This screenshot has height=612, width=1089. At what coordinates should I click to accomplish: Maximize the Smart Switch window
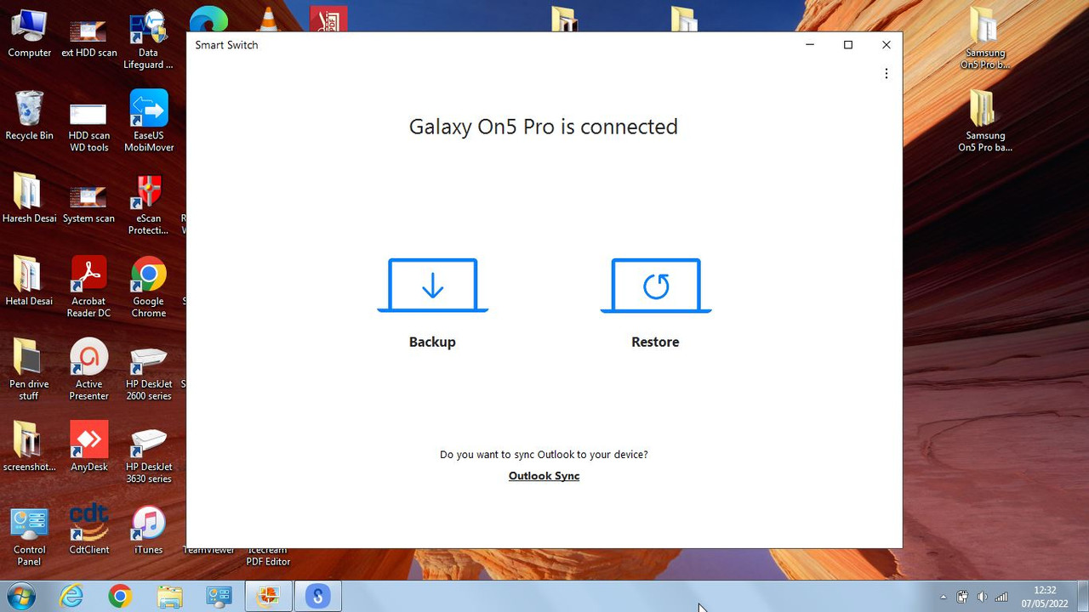coord(847,45)
